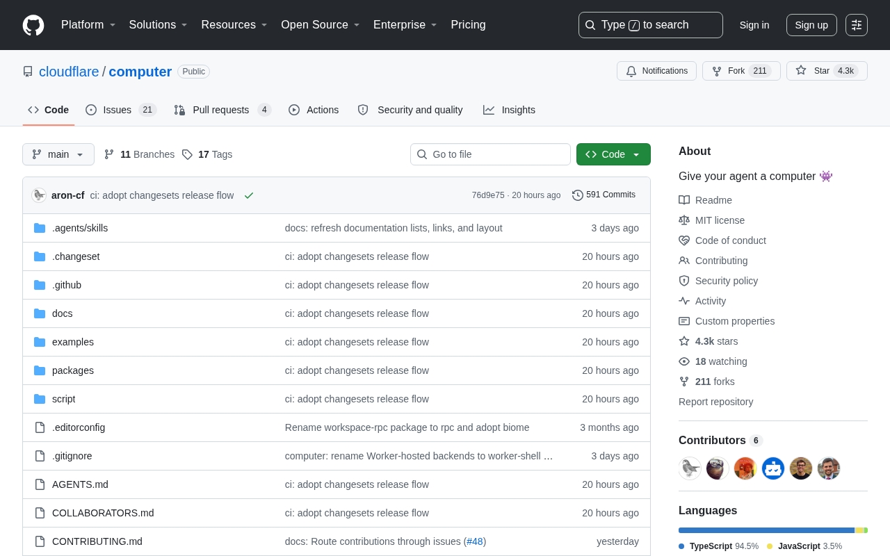Click the Sign up button
Image resolution: width=890 pixels, height=556 pixels.
[811, 25]
